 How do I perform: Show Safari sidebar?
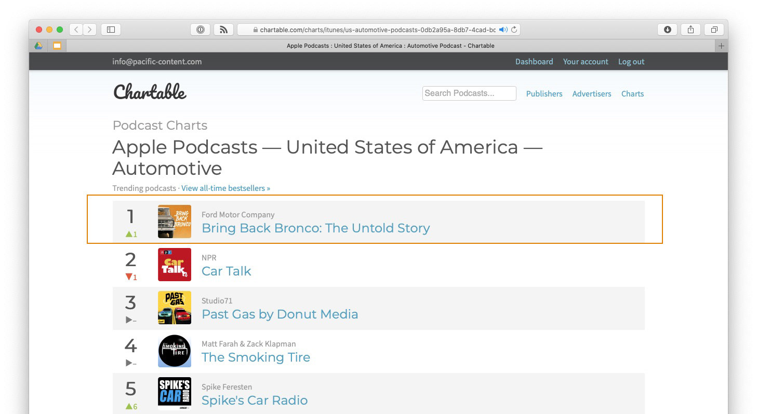point(111,30)
